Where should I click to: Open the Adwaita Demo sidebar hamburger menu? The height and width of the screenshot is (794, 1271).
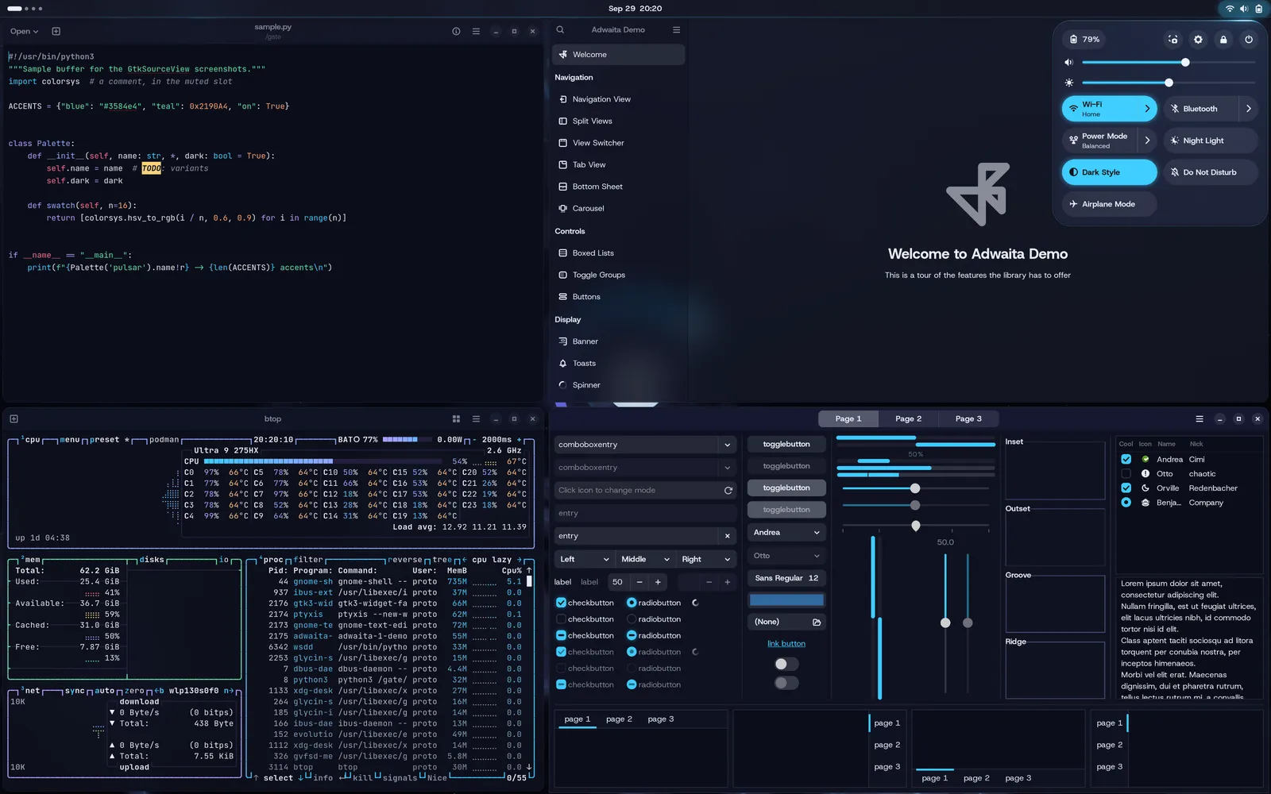676,30
